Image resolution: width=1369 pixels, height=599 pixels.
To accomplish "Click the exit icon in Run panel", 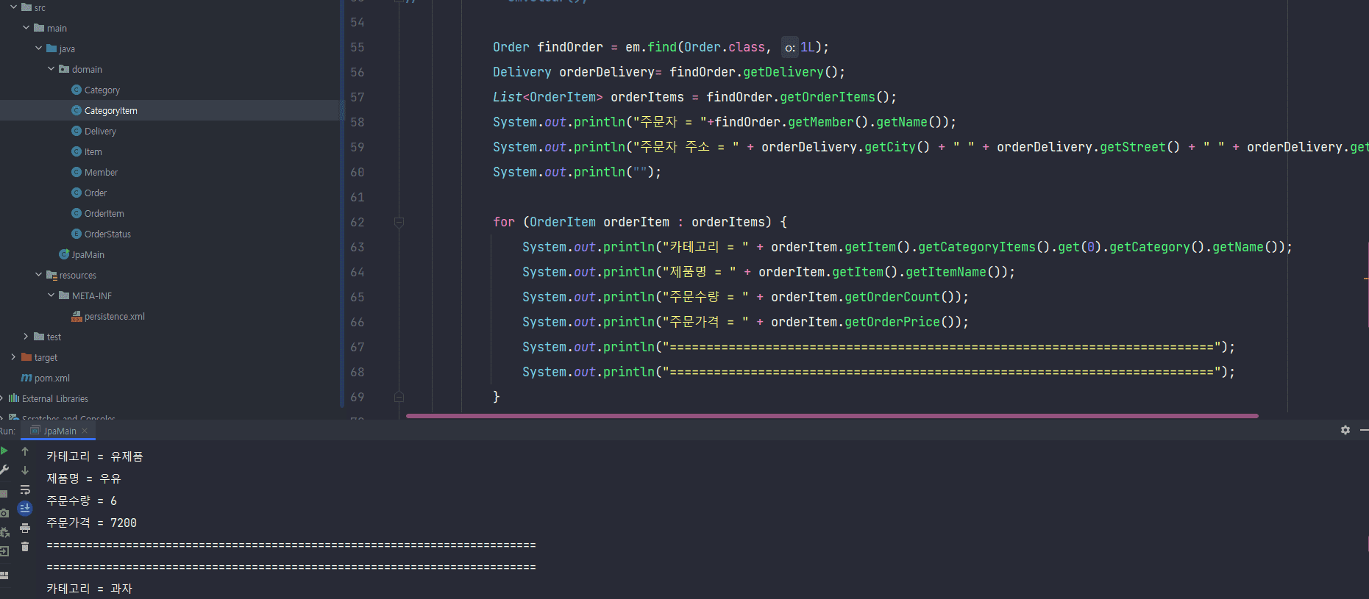I will click(x=4, y=551).
